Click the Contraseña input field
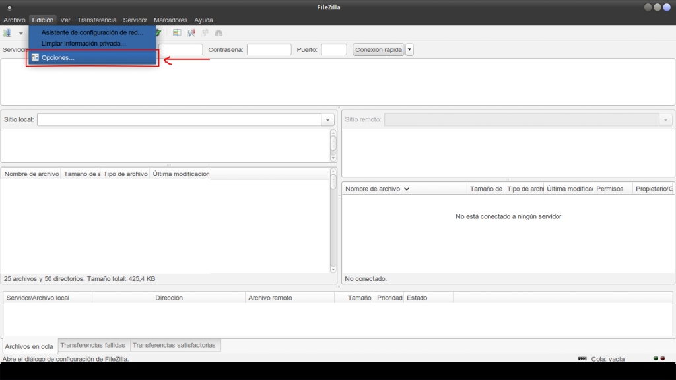676x380 pixels. [269, 49]
